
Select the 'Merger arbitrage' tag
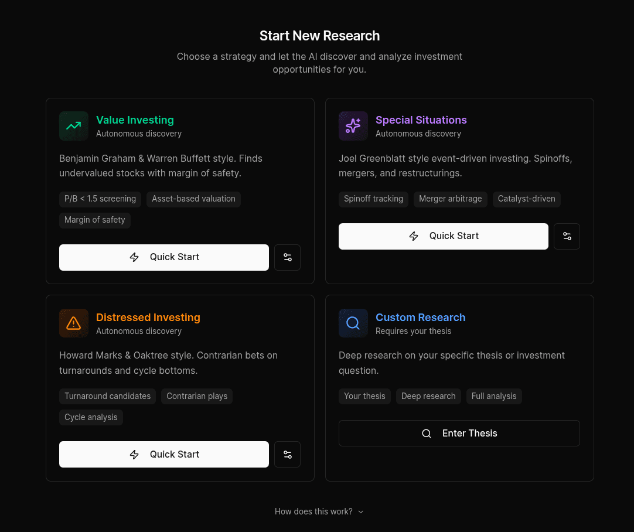[451, 199]
